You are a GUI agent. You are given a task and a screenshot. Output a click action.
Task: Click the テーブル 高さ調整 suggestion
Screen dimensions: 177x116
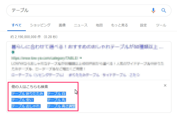[x=61, y=106]
